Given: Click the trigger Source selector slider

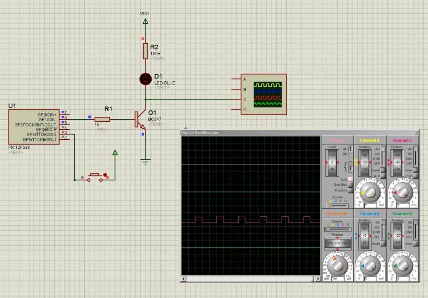Looking at the screenshot, I should [337, 204].
